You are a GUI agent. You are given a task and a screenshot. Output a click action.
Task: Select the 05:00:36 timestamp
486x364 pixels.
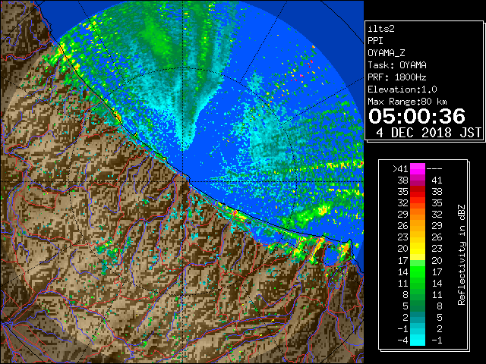[x=417, y=116]
